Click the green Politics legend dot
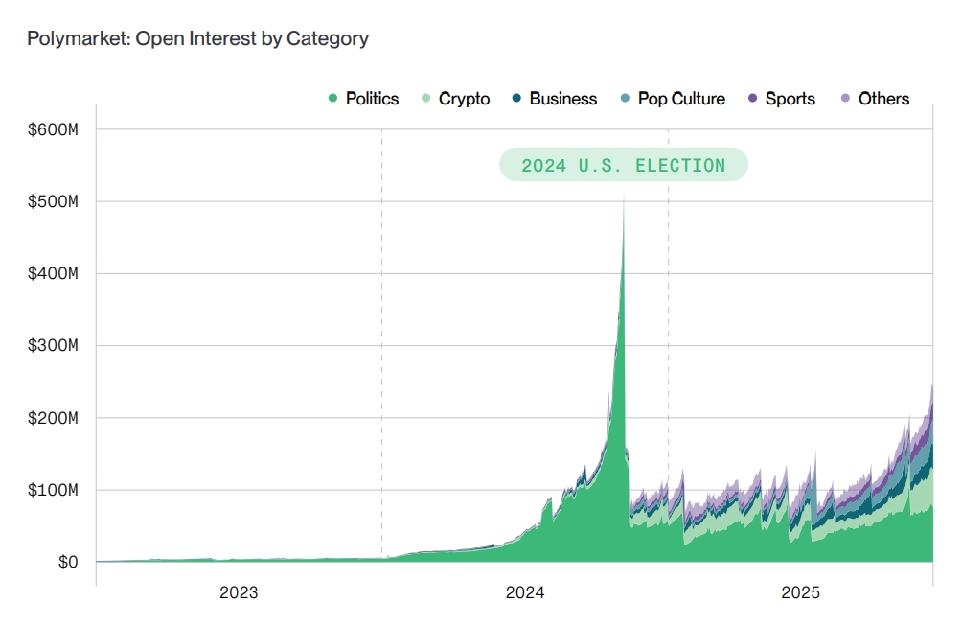 coord(333,99)
